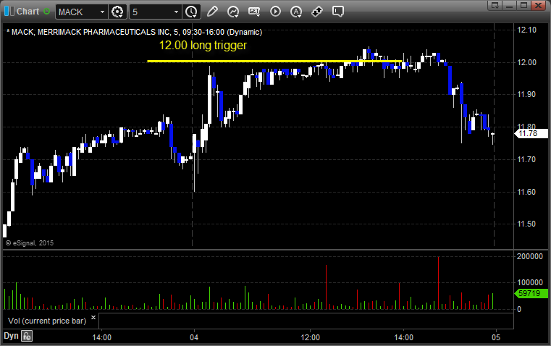Click the 12.00 price axis label

coord(527,62)
